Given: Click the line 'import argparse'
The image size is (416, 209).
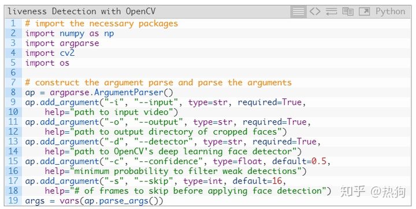Looking at the screenshot, I should pyautogui.click(x=62, y=43).
